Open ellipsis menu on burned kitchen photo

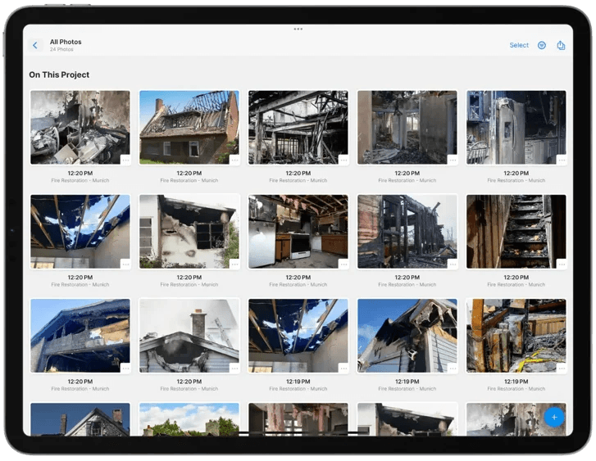coord(343,264)
